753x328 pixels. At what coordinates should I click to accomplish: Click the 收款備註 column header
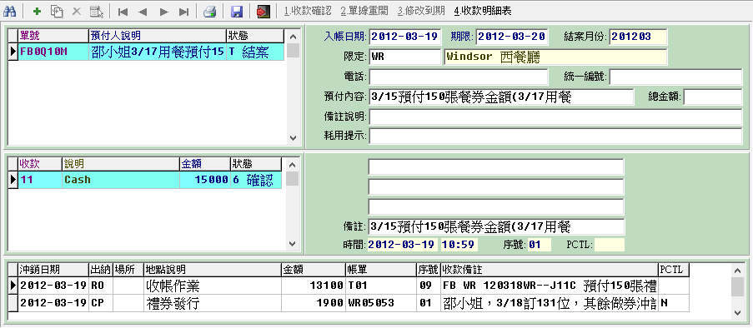click(x=550, y=270)
